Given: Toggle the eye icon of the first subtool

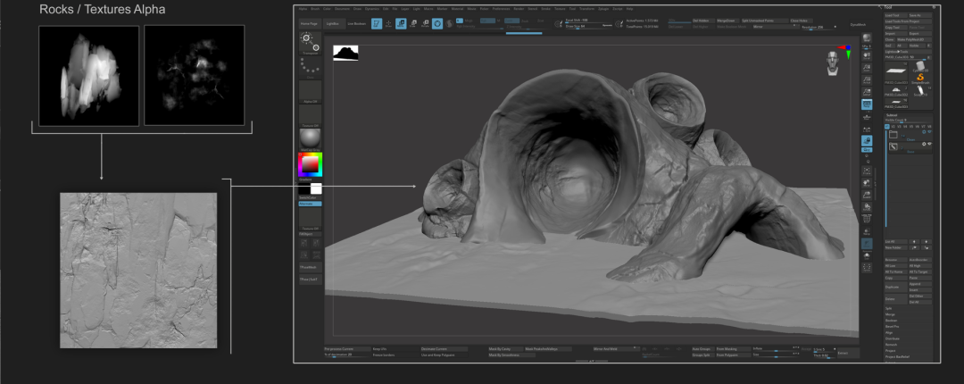Looking at the screenshot, I should click(929, 131).
